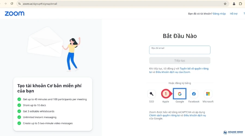The image size is (245, 136).
Task: Click the Zoom logo
Action: [x=14, y=14]
